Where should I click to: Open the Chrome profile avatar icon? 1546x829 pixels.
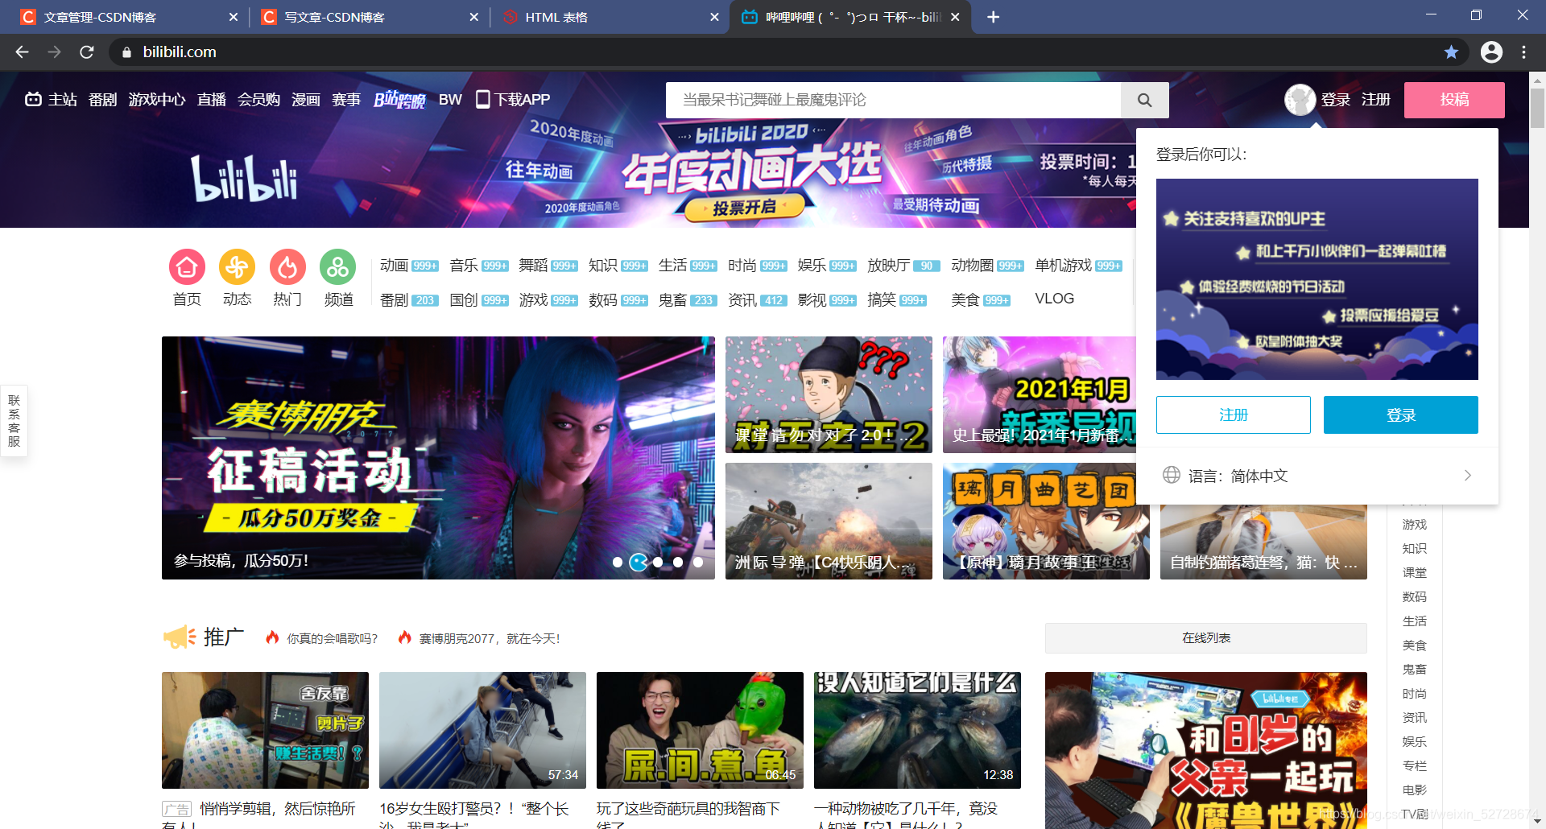click(1491, 52)
